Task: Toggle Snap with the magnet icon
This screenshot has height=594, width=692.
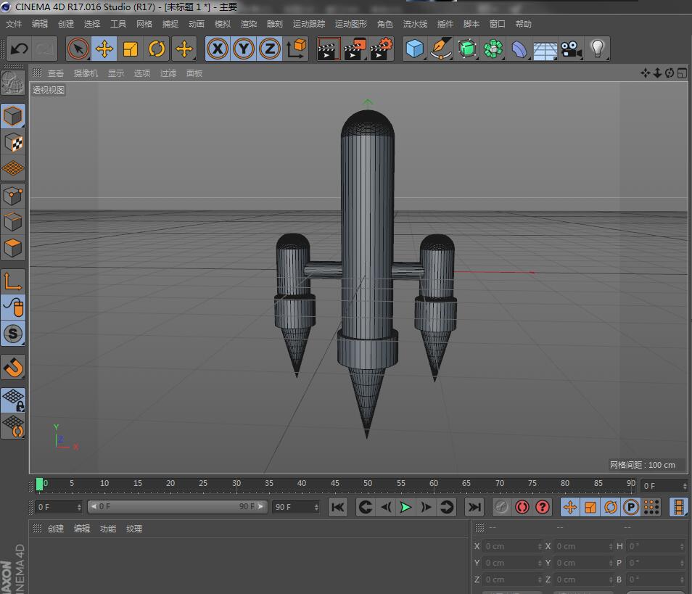Action: coord(13,368)
